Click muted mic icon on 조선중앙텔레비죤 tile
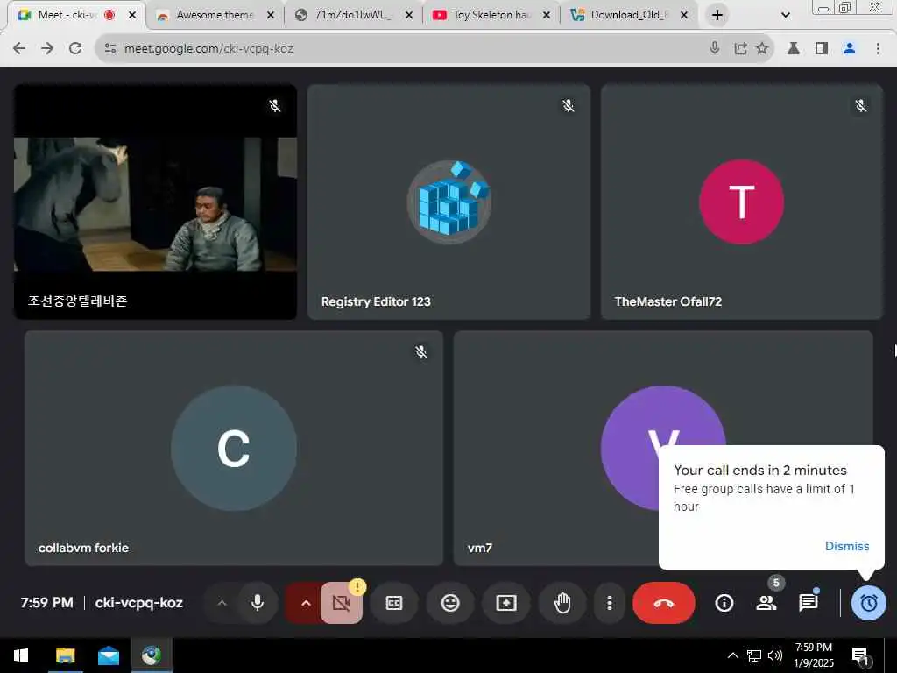Screen dimensions: 897x673 click(x=275, y=106)
